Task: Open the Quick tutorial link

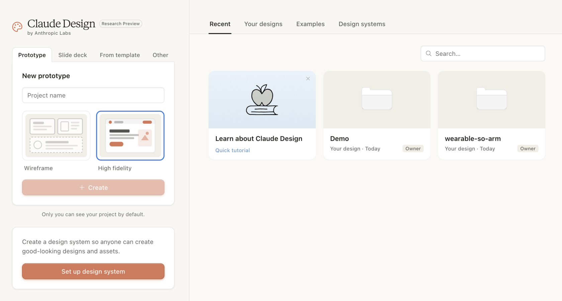Action: coord(232,150)
